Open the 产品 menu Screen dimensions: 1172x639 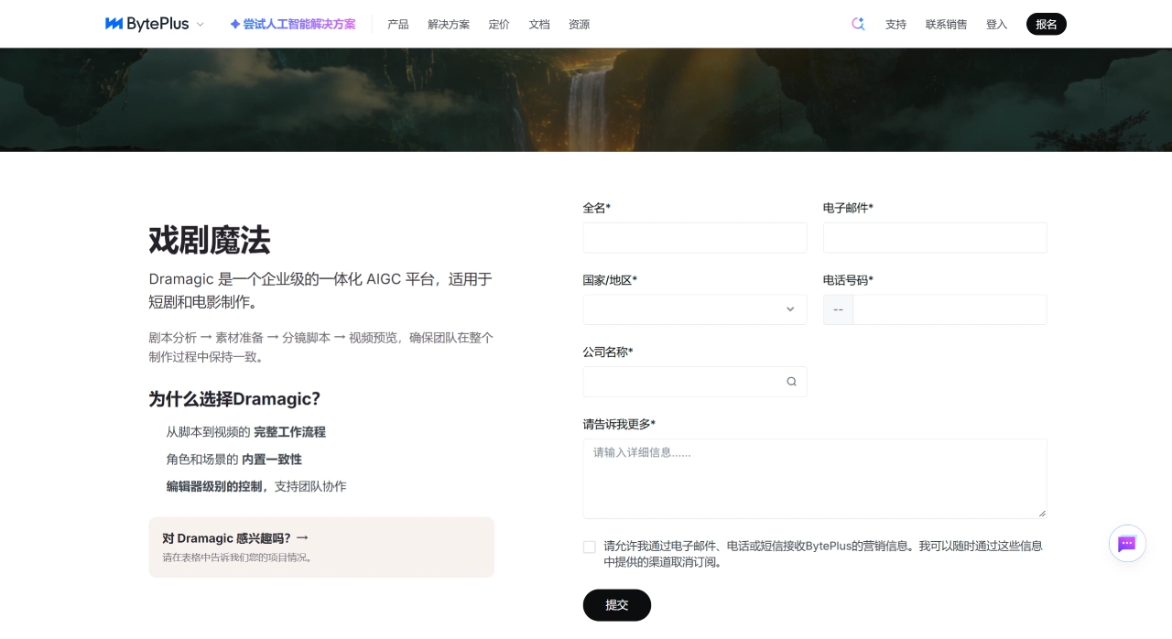click(x=398, y=25)
